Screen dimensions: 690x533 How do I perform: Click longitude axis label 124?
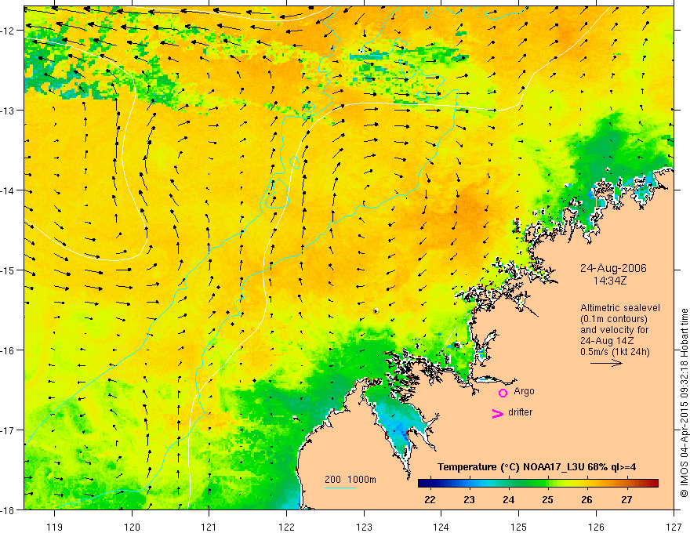(441, 527)
